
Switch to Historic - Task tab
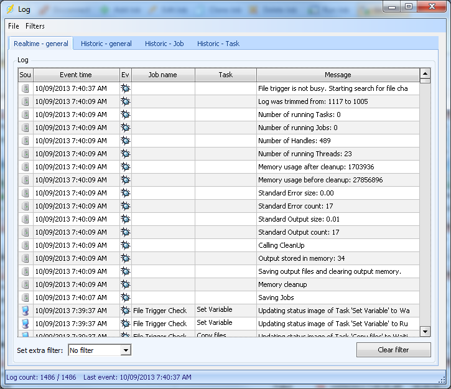pyautogui.click(x=218, y=44)
